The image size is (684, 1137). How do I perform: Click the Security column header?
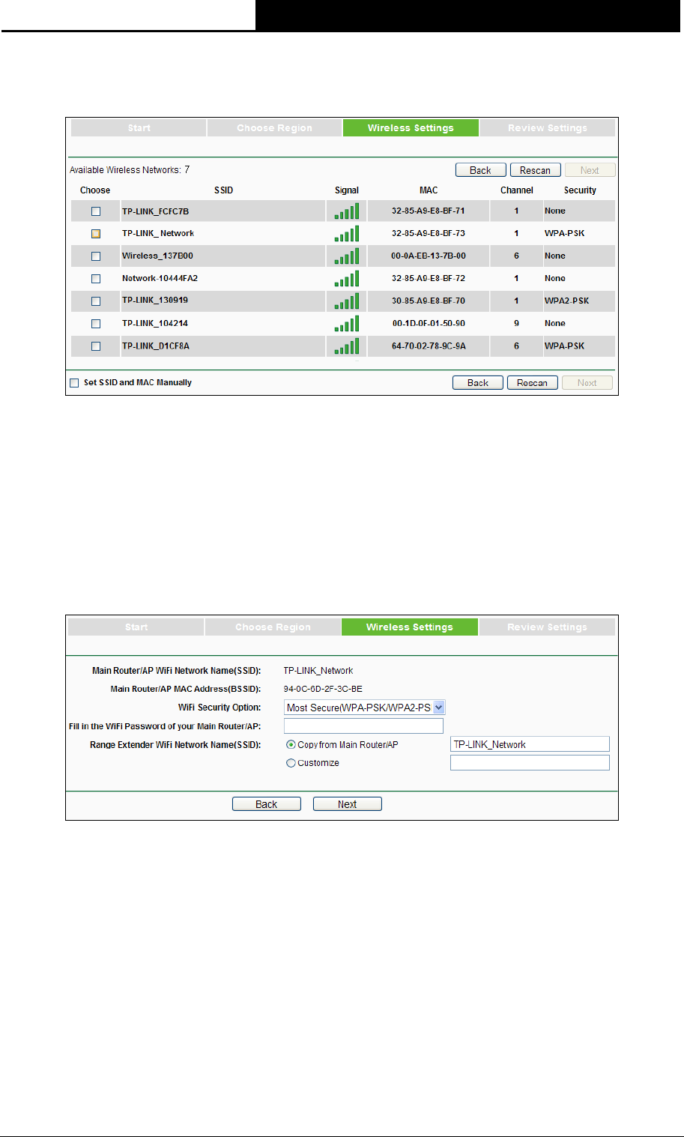click(580, 190)
